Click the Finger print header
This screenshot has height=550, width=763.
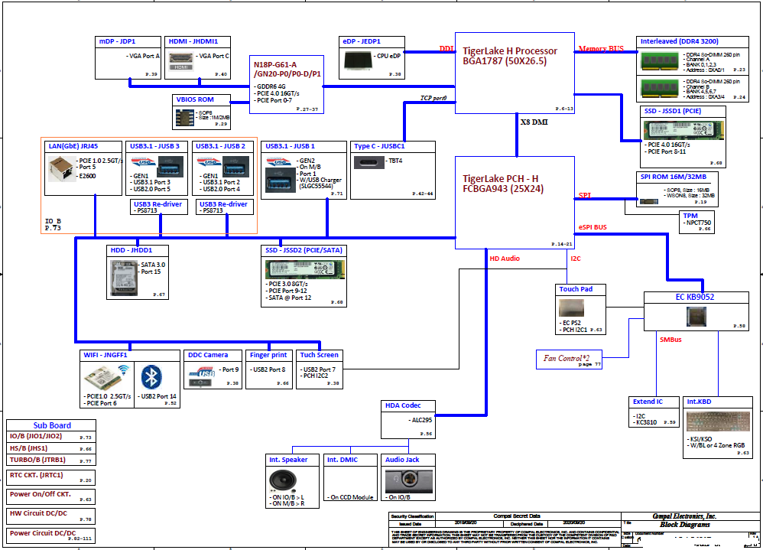[269, 355]
